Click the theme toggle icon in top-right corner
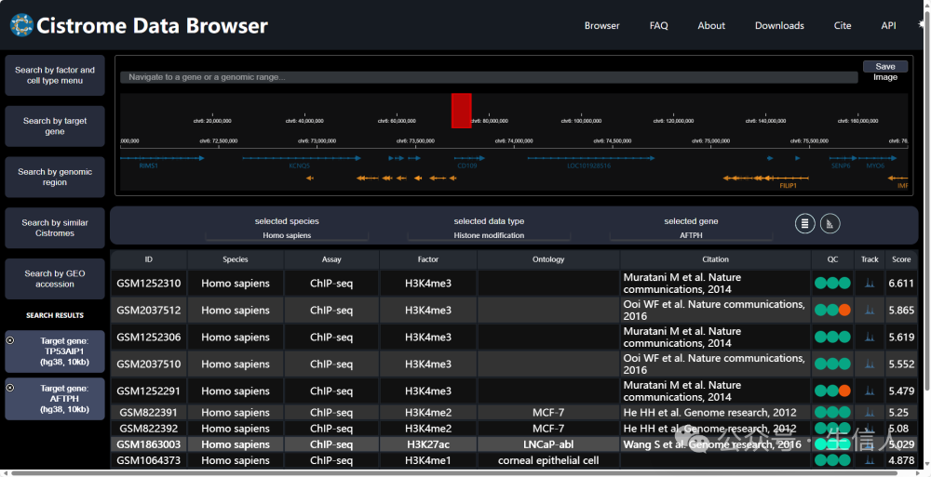 tap(921, 24)
